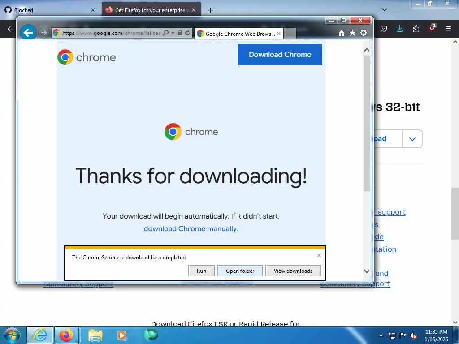Screen dimensions: 459x344
Task: Click Internet Explorer forward arrow
Action: [43, 33]
